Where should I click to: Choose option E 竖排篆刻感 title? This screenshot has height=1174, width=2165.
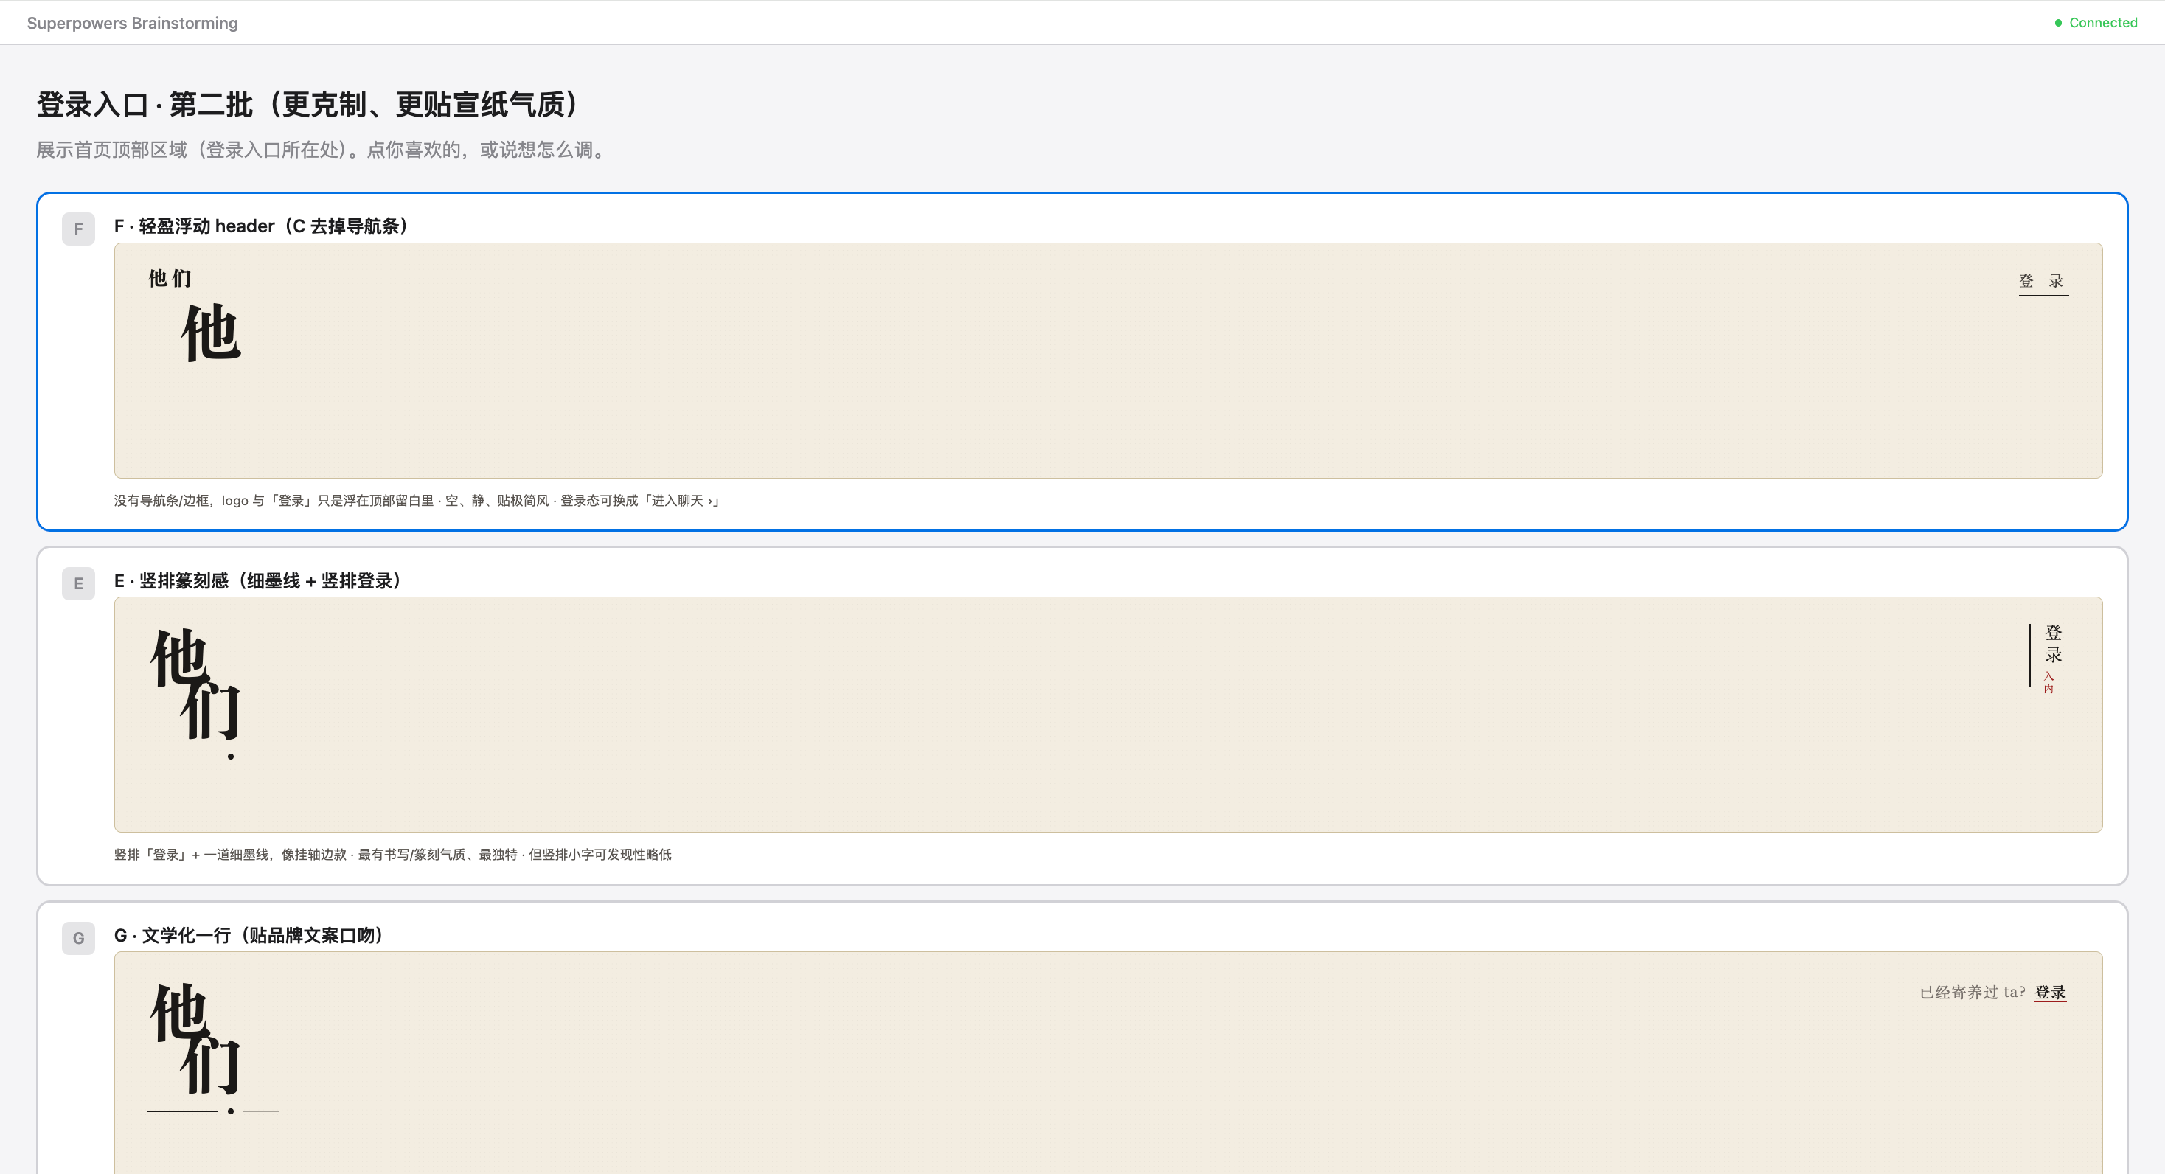pyautogui.click(x=257, y=580)
